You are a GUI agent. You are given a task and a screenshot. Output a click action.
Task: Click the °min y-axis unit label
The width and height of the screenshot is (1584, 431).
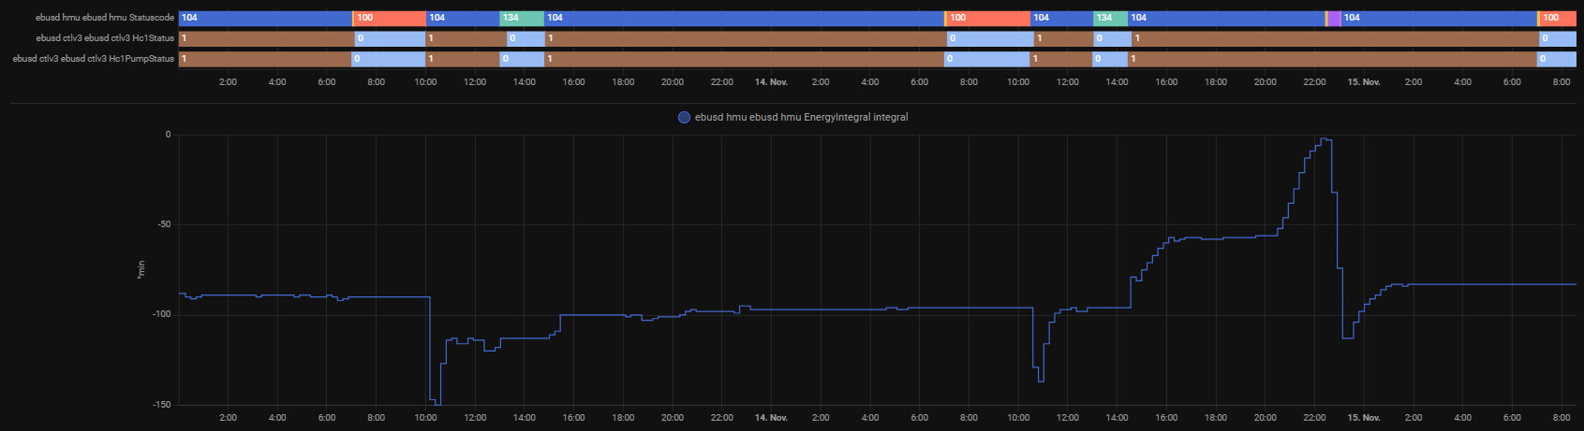pyautogui.click(x=142, y=269)
